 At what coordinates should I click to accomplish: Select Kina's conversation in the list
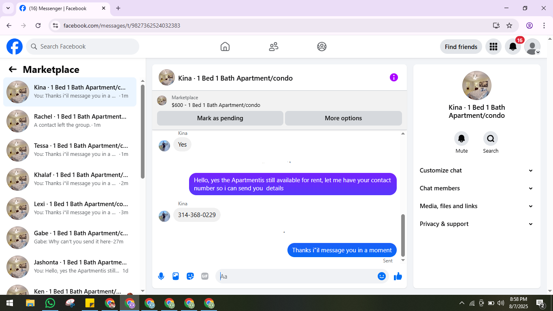click(70, 92)
